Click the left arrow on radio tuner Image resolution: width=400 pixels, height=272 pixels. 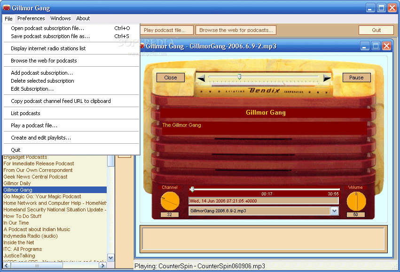coord(201,78)
